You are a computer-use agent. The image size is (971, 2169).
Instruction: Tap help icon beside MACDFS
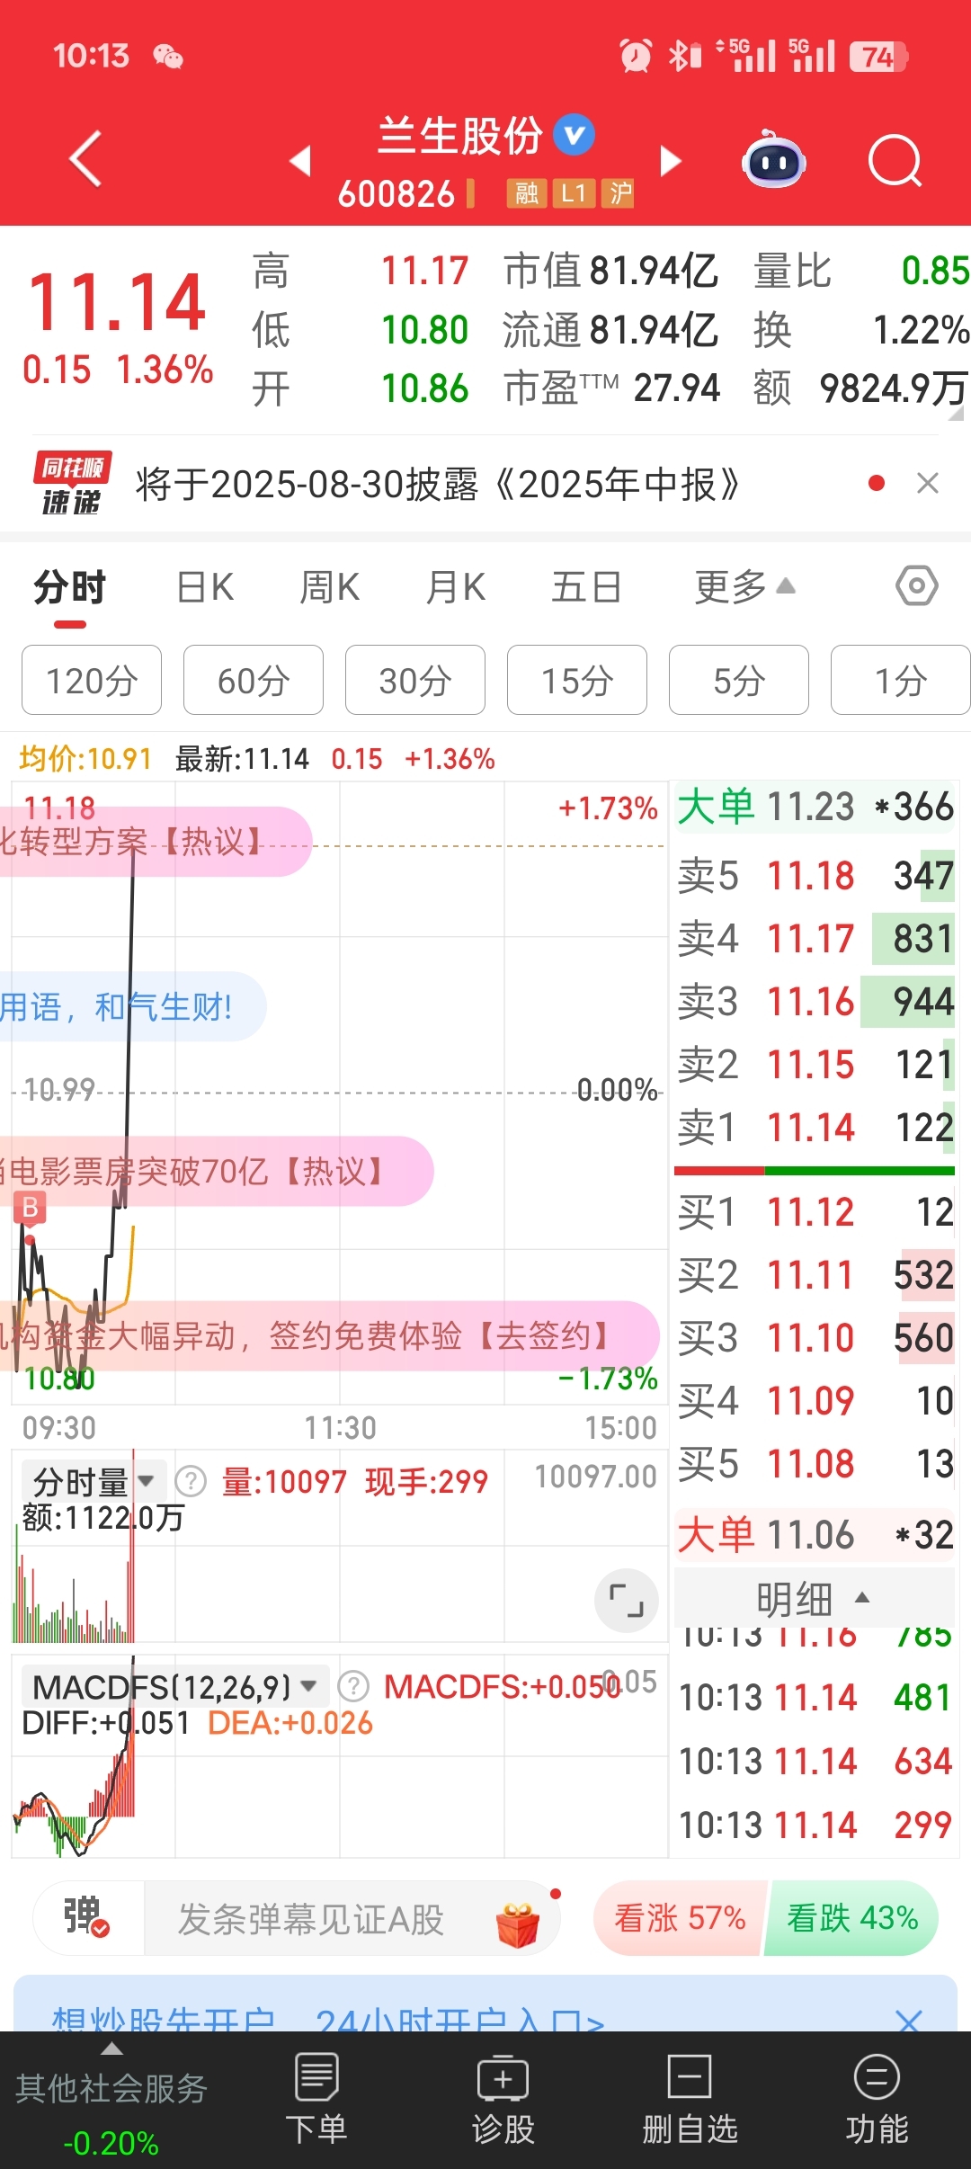(353, 1686)
